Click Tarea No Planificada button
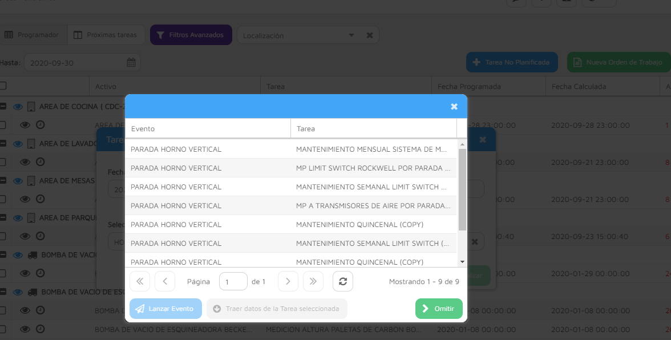The image size is (671, 340). click(x=512, y=62)
